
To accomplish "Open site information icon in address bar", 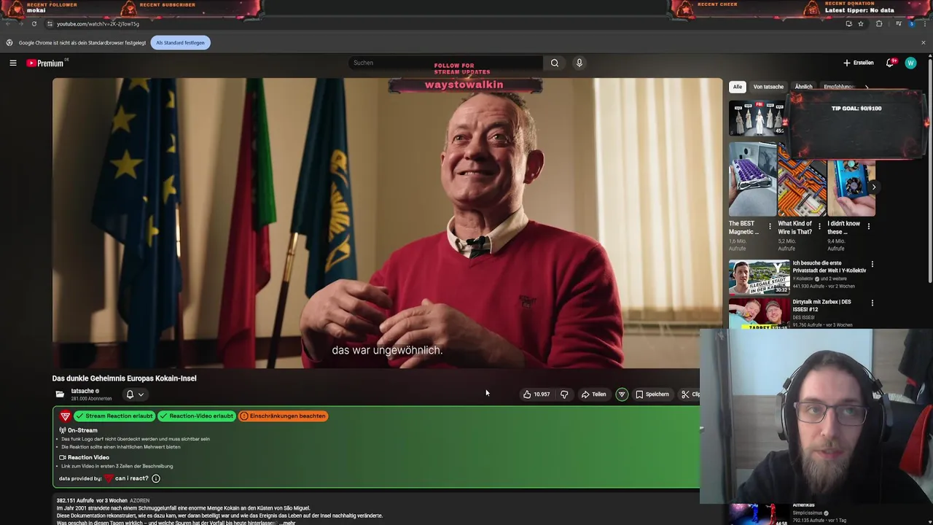I will pyautogui.click(x=50, y=23).
